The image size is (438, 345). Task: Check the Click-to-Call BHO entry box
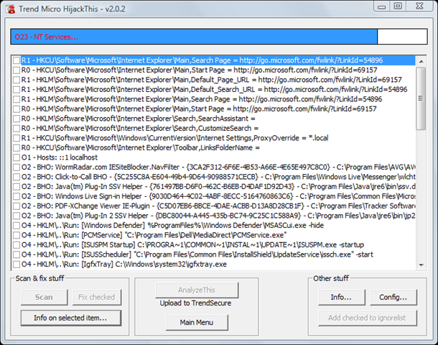[17, 177]
